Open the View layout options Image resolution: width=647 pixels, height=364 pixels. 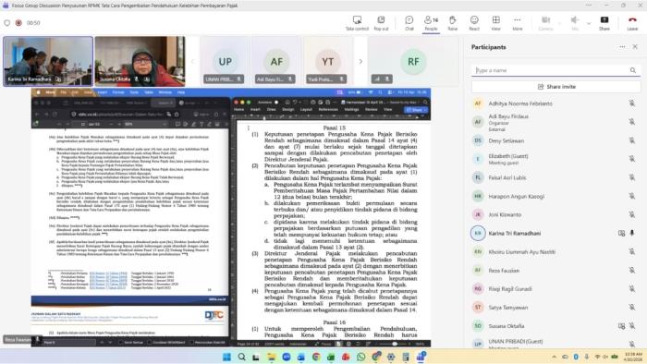pyautogui.click(x=496, y=23)
